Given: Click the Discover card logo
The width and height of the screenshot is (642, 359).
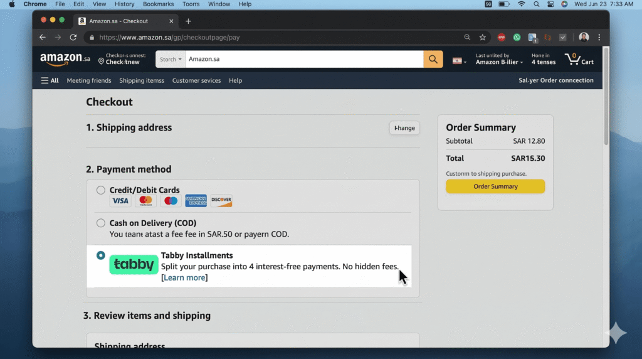Looking at the screenshot, I should point(221,201).
